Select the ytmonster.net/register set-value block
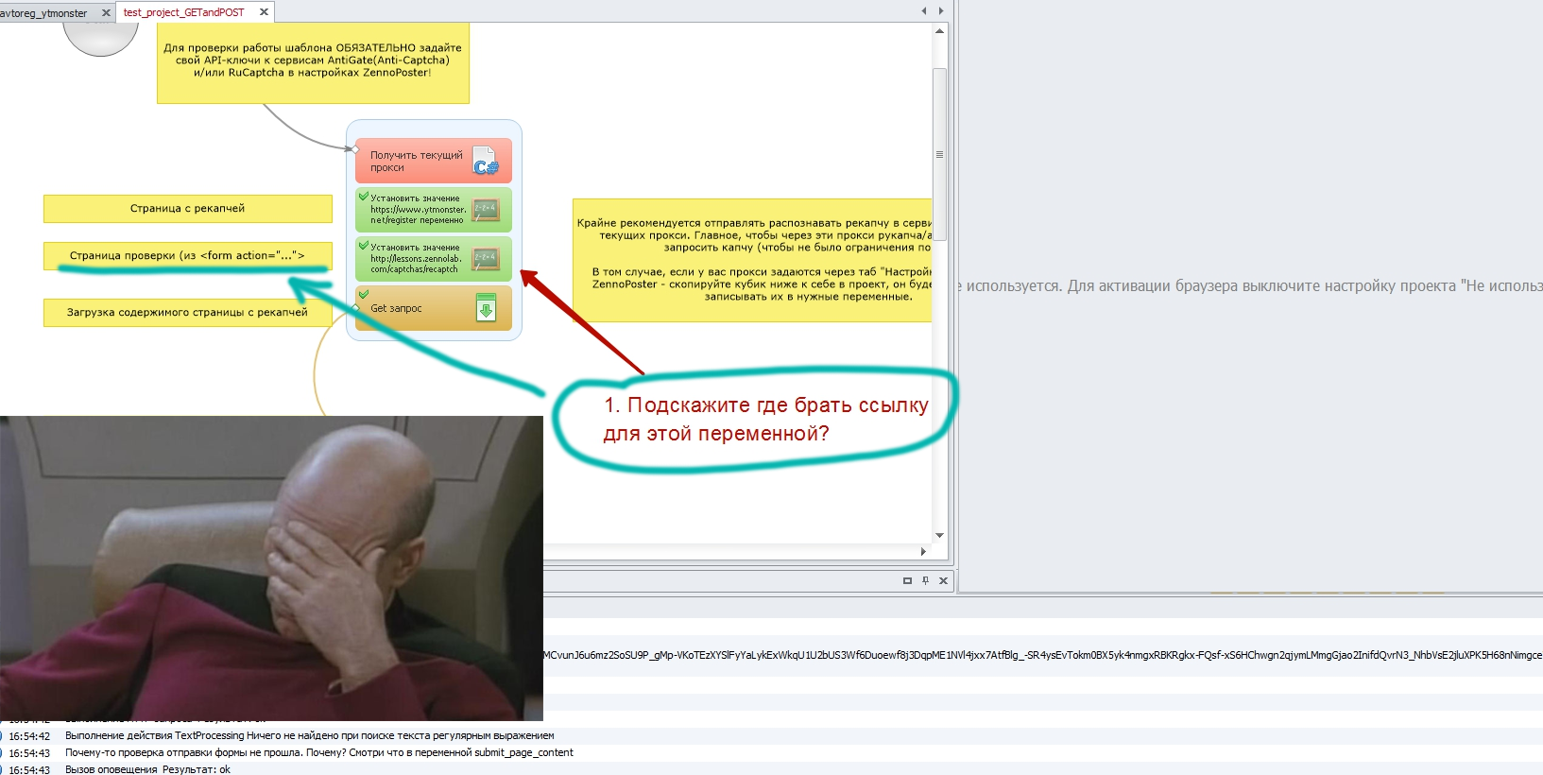The height and width of the screenshot is (775, 1543). click(434, 210)
